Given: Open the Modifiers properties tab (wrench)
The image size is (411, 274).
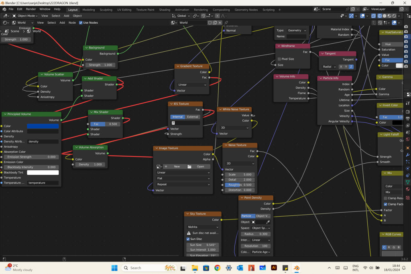Looking at the screenshot, I should pyautogui.click(x=408, y=155).
